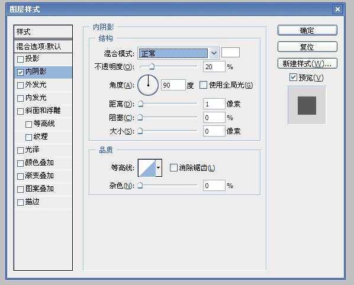Check 使用全局光(G) option
Screen dimensions: 354x285
click(203, 85)
